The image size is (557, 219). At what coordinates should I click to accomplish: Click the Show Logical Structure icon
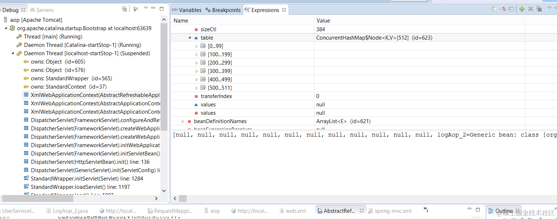coord(503,9)
